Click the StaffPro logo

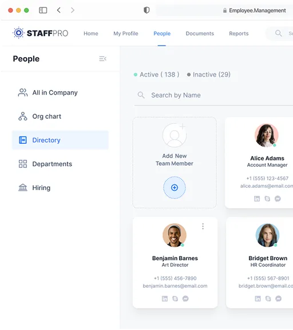point(40,33)
